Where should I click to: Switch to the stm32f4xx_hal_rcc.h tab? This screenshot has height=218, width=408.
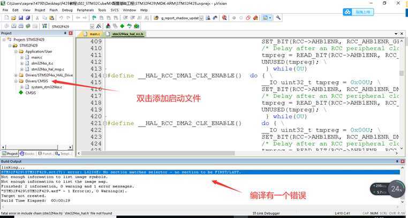click(125, 34)
